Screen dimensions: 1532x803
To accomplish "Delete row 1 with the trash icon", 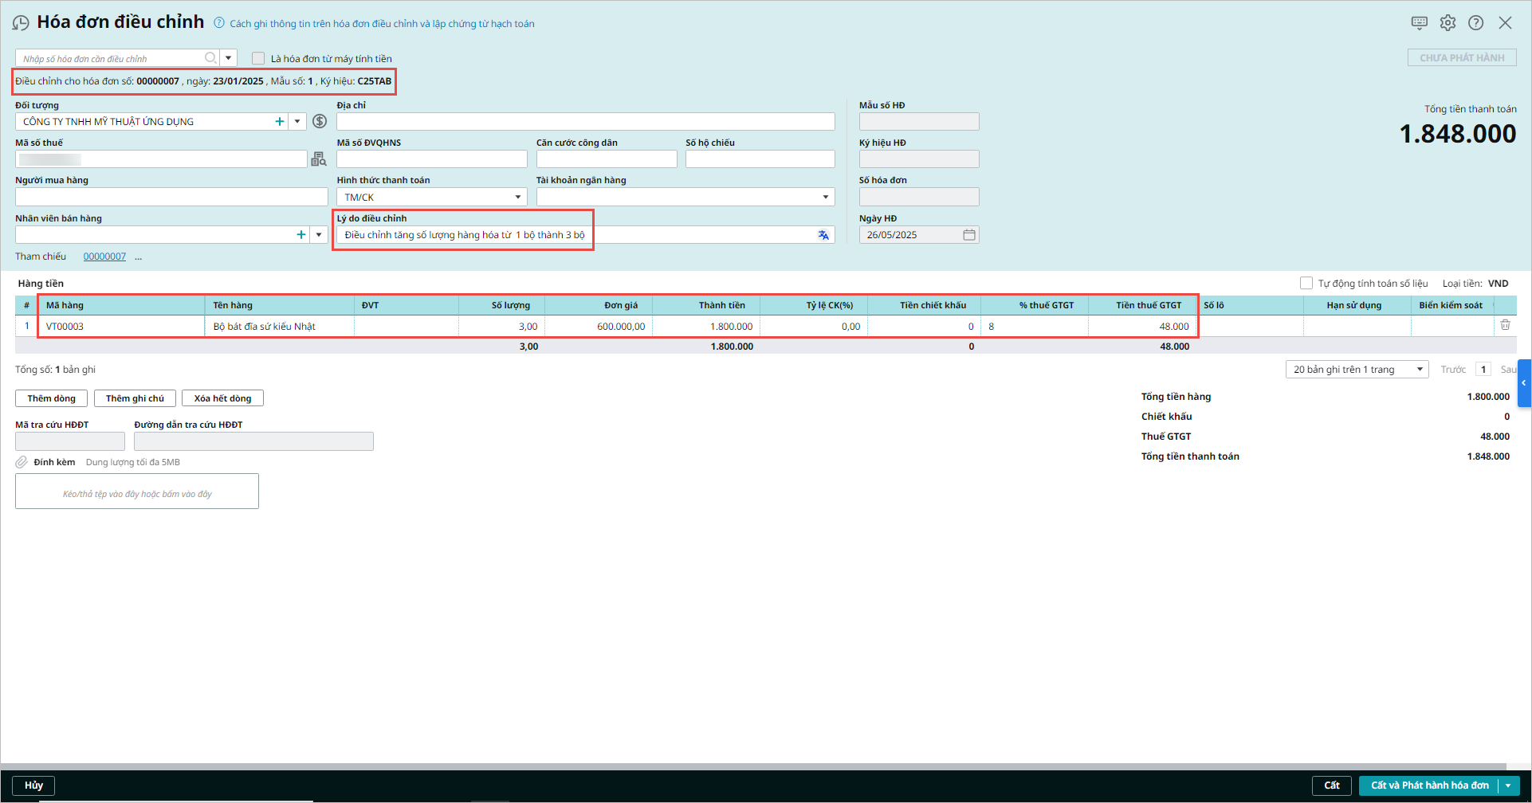I will (1505, 325).
